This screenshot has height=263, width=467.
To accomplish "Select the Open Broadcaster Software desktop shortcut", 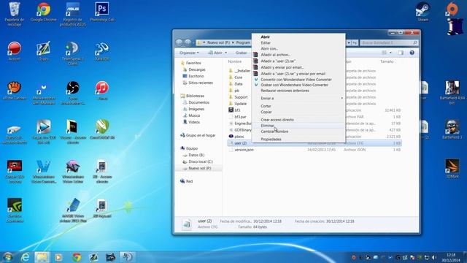I will pyautogui.click(x=73, y=93).
